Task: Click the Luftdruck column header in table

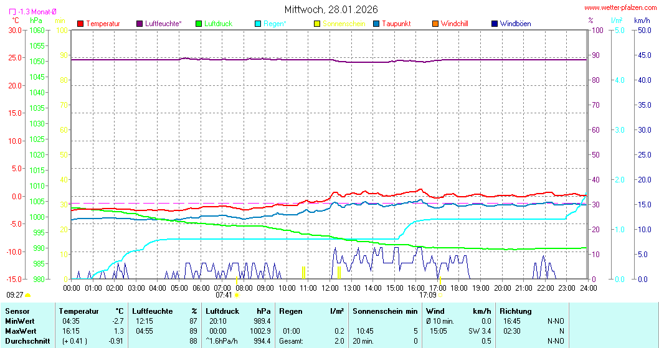Action: (x=222, y=311)
